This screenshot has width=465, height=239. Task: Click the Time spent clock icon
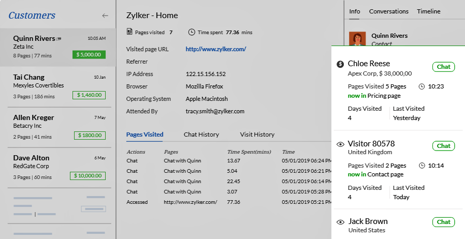pyautogui.click(x=192, y=32)
